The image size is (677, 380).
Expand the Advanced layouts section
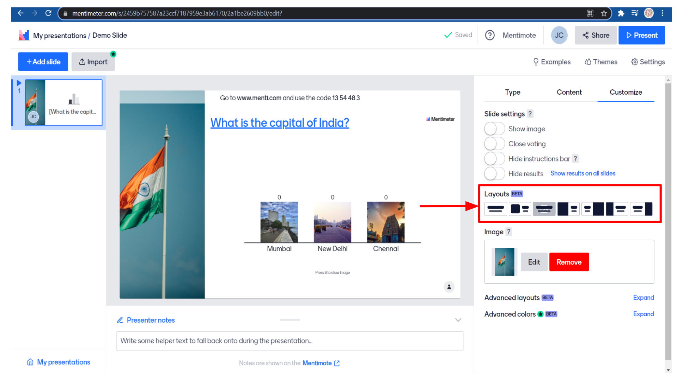pos(643,298)
